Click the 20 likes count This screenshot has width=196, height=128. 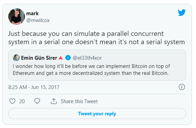pyautogui.click(x=22, y=101)
